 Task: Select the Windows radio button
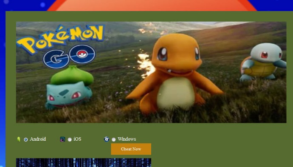pyautogui.click(x=114, y=139)
